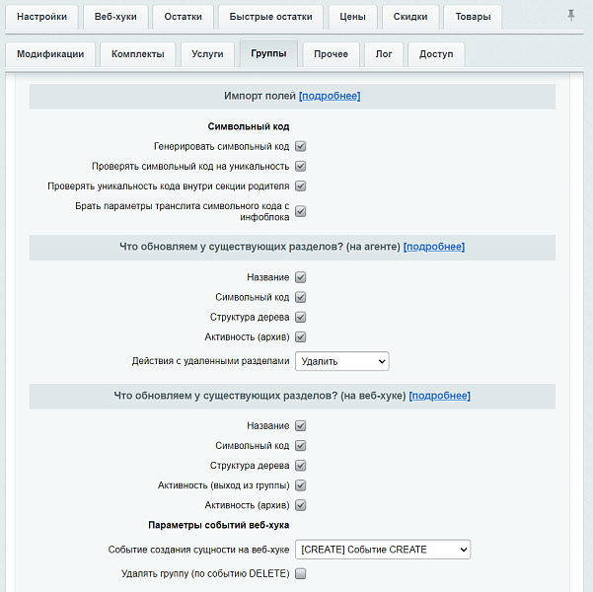Open the Лог tab
The height and width of the screenshot is (592, 593).
coord(384,54)
